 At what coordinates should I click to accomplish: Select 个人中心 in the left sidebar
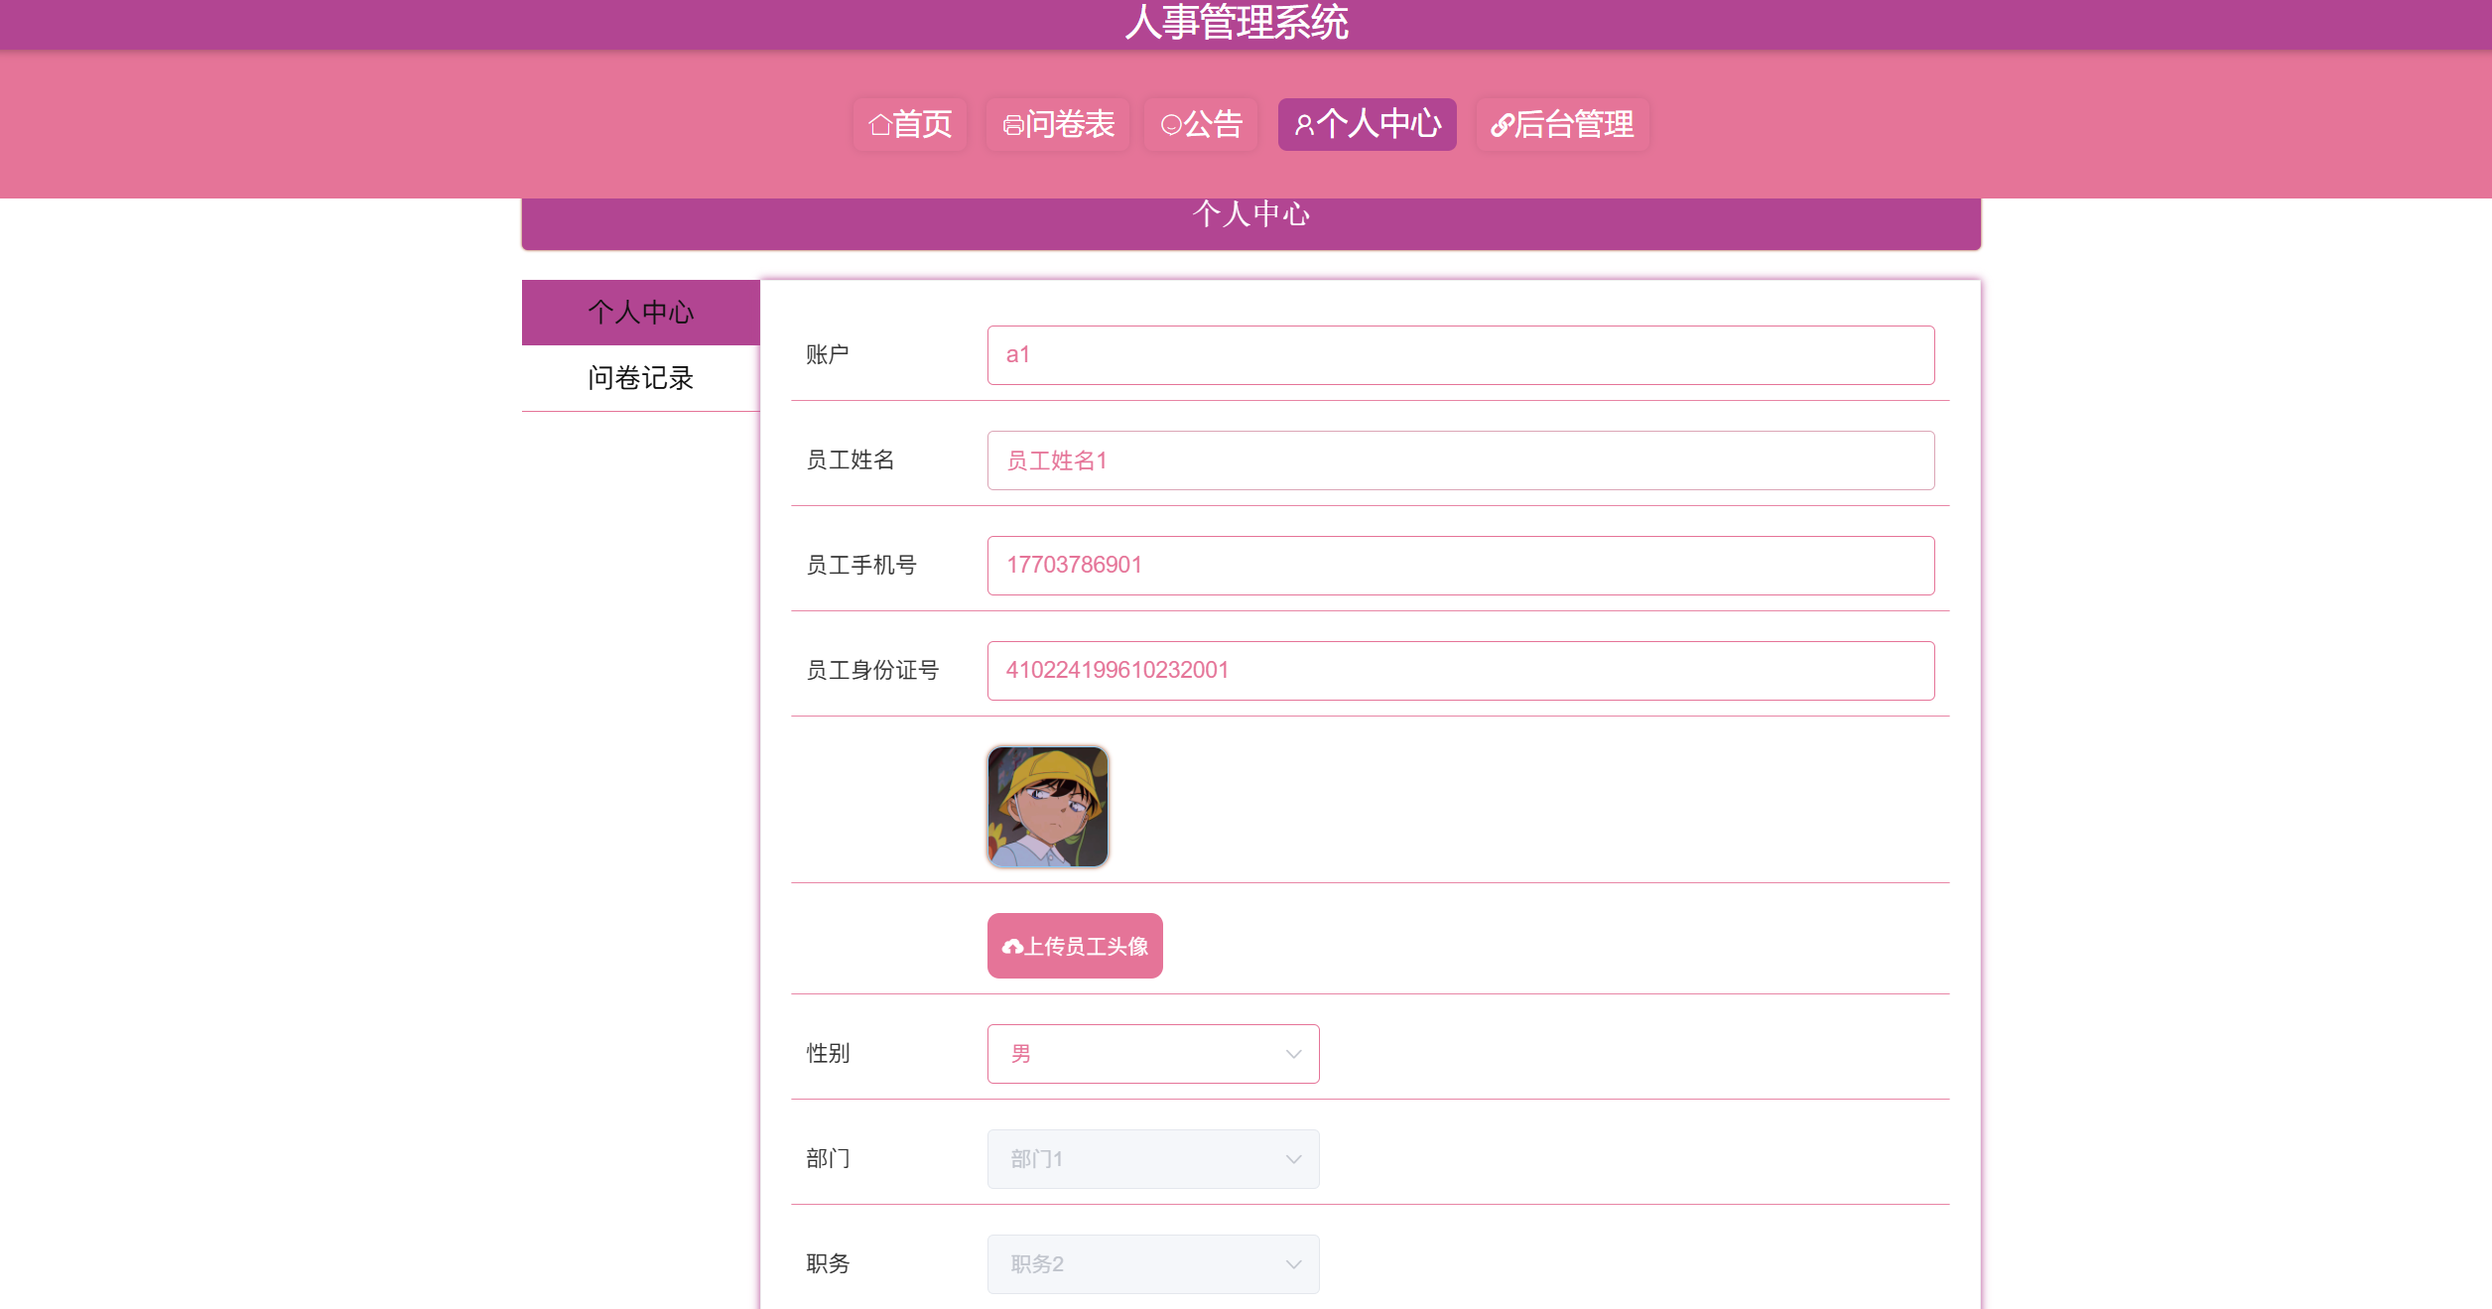[x=640, y=313]
